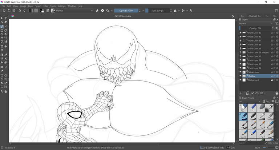Open the brush preset chooser
The height and width of the screenshot is (150, 279).
click(53, 11)
